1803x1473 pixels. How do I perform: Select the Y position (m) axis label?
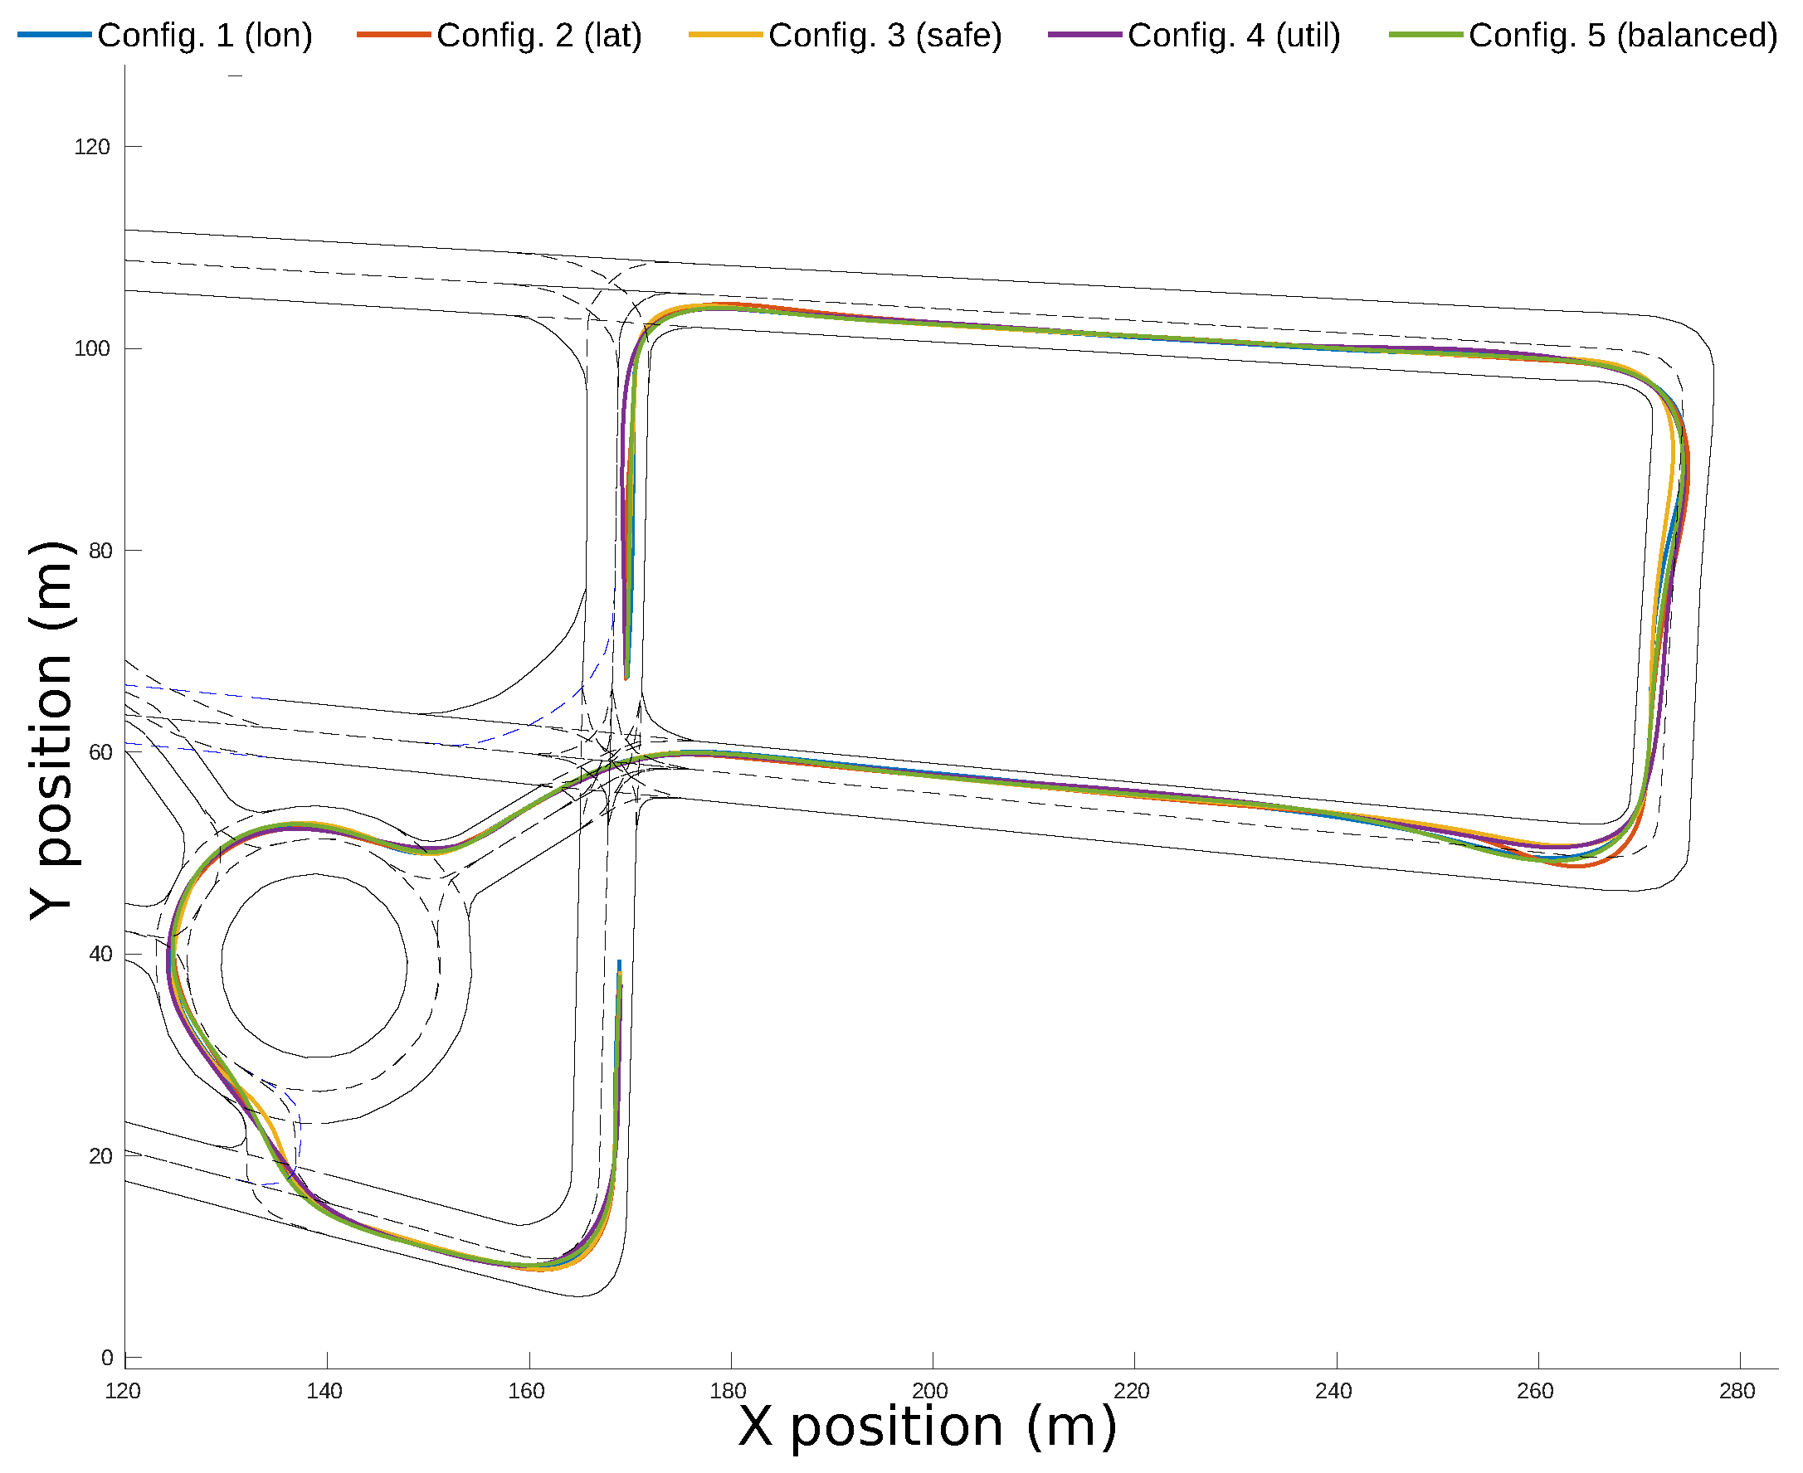pos(52,732)
